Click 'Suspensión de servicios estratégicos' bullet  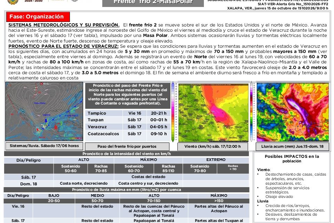click(287, 190)
